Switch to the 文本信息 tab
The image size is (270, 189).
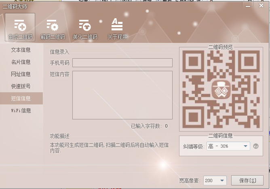(21, 50)
